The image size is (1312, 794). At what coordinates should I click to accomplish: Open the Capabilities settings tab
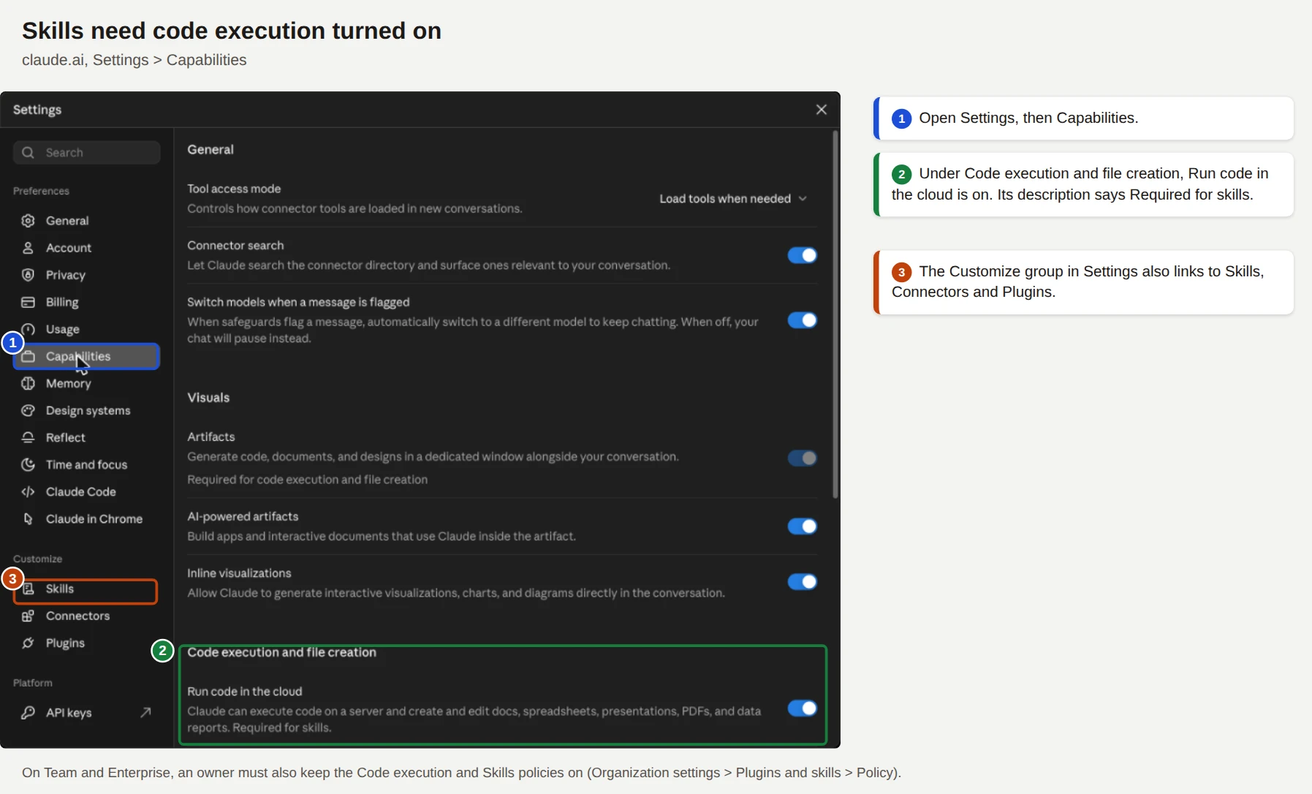[x=86, y=356]
